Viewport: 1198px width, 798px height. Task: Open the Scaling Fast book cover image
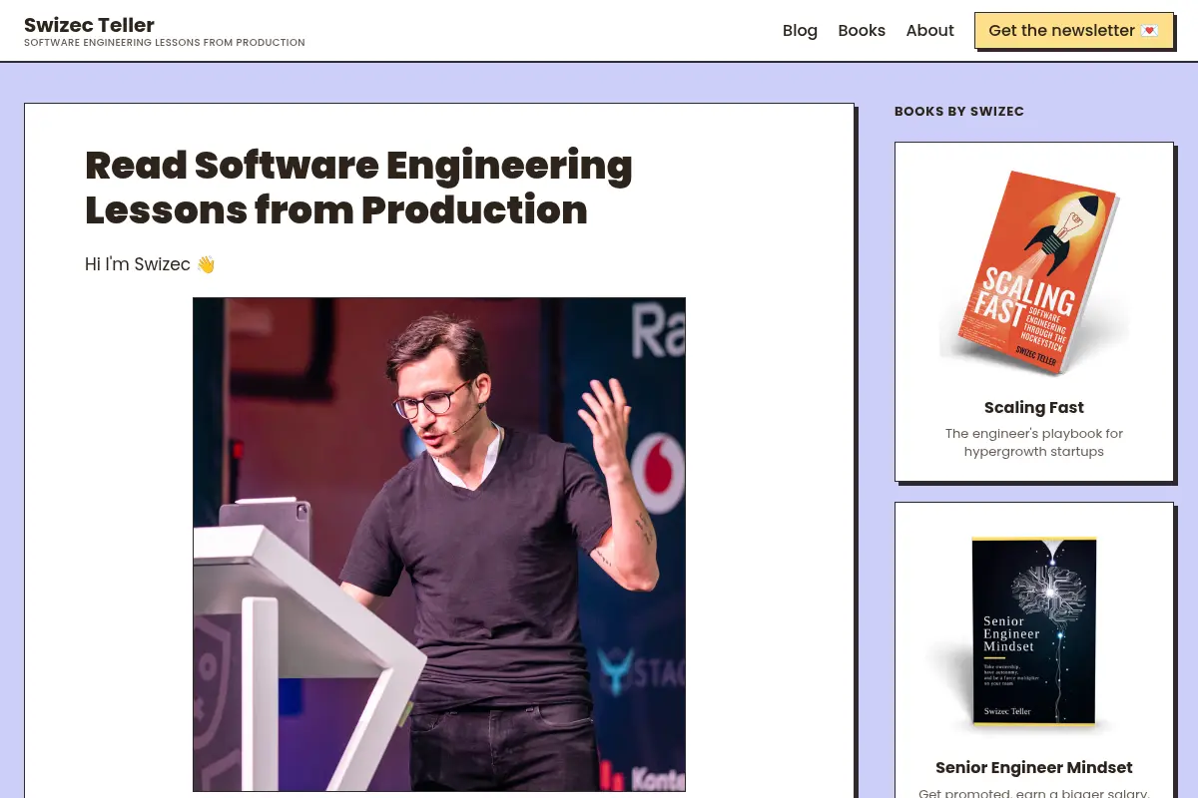coord(1034,271)
